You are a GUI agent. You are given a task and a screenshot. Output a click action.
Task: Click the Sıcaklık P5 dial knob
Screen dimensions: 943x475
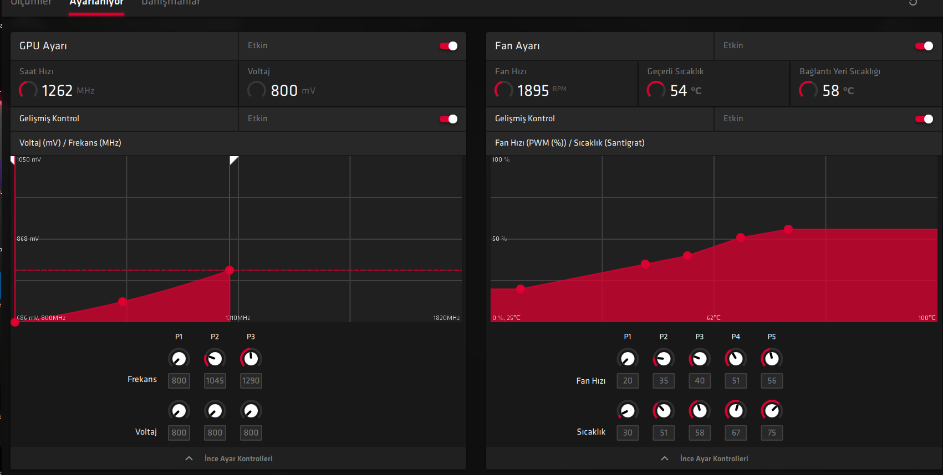(x=772, y=411)
